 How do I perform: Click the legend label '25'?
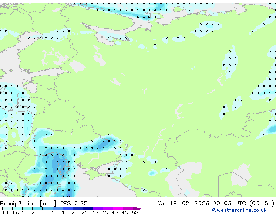[84, 212]
